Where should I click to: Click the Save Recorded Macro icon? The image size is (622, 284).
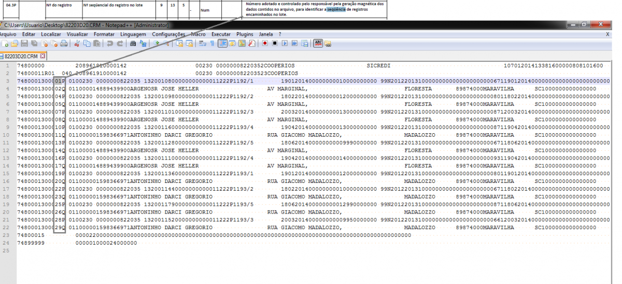(x=304, y=43)
